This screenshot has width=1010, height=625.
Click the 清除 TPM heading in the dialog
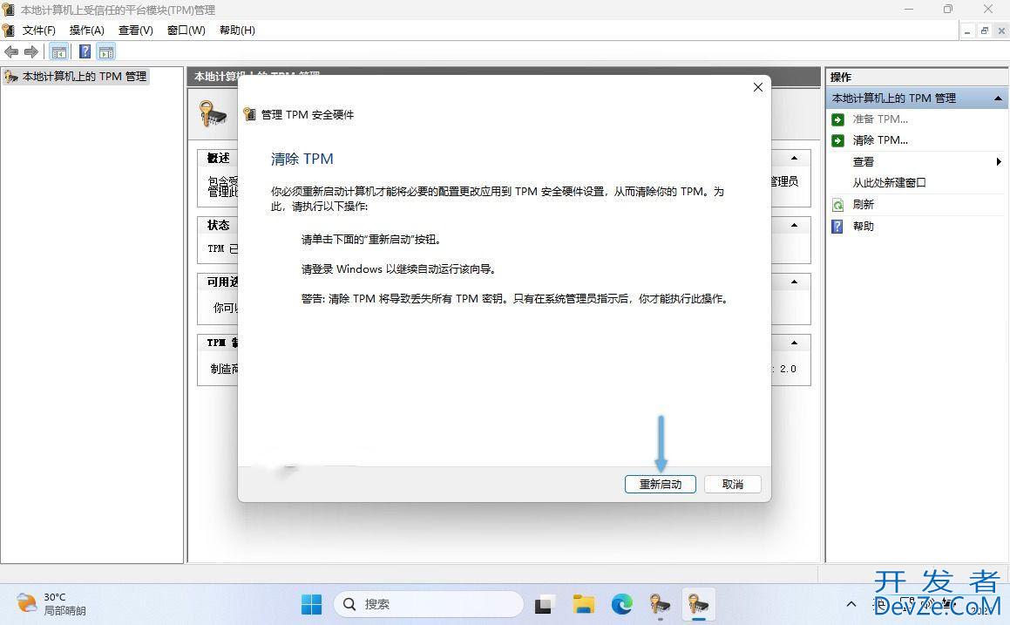[302, 159]
